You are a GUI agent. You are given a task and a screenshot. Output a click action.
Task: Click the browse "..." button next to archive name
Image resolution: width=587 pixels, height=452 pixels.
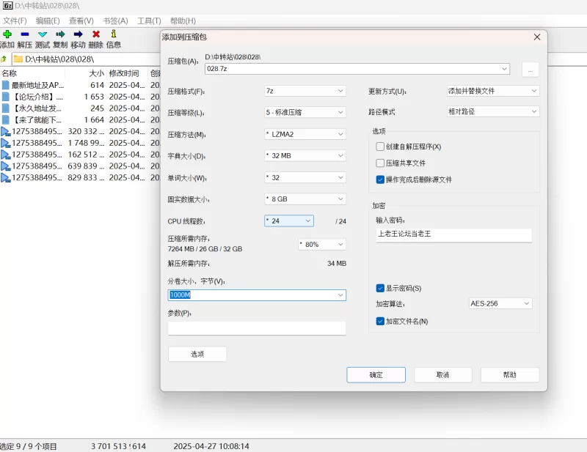531,70
